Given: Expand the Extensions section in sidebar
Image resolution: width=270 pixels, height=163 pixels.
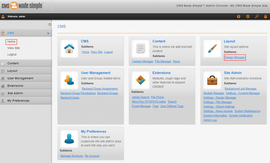Looking at the screenshot, I should 26,86.
